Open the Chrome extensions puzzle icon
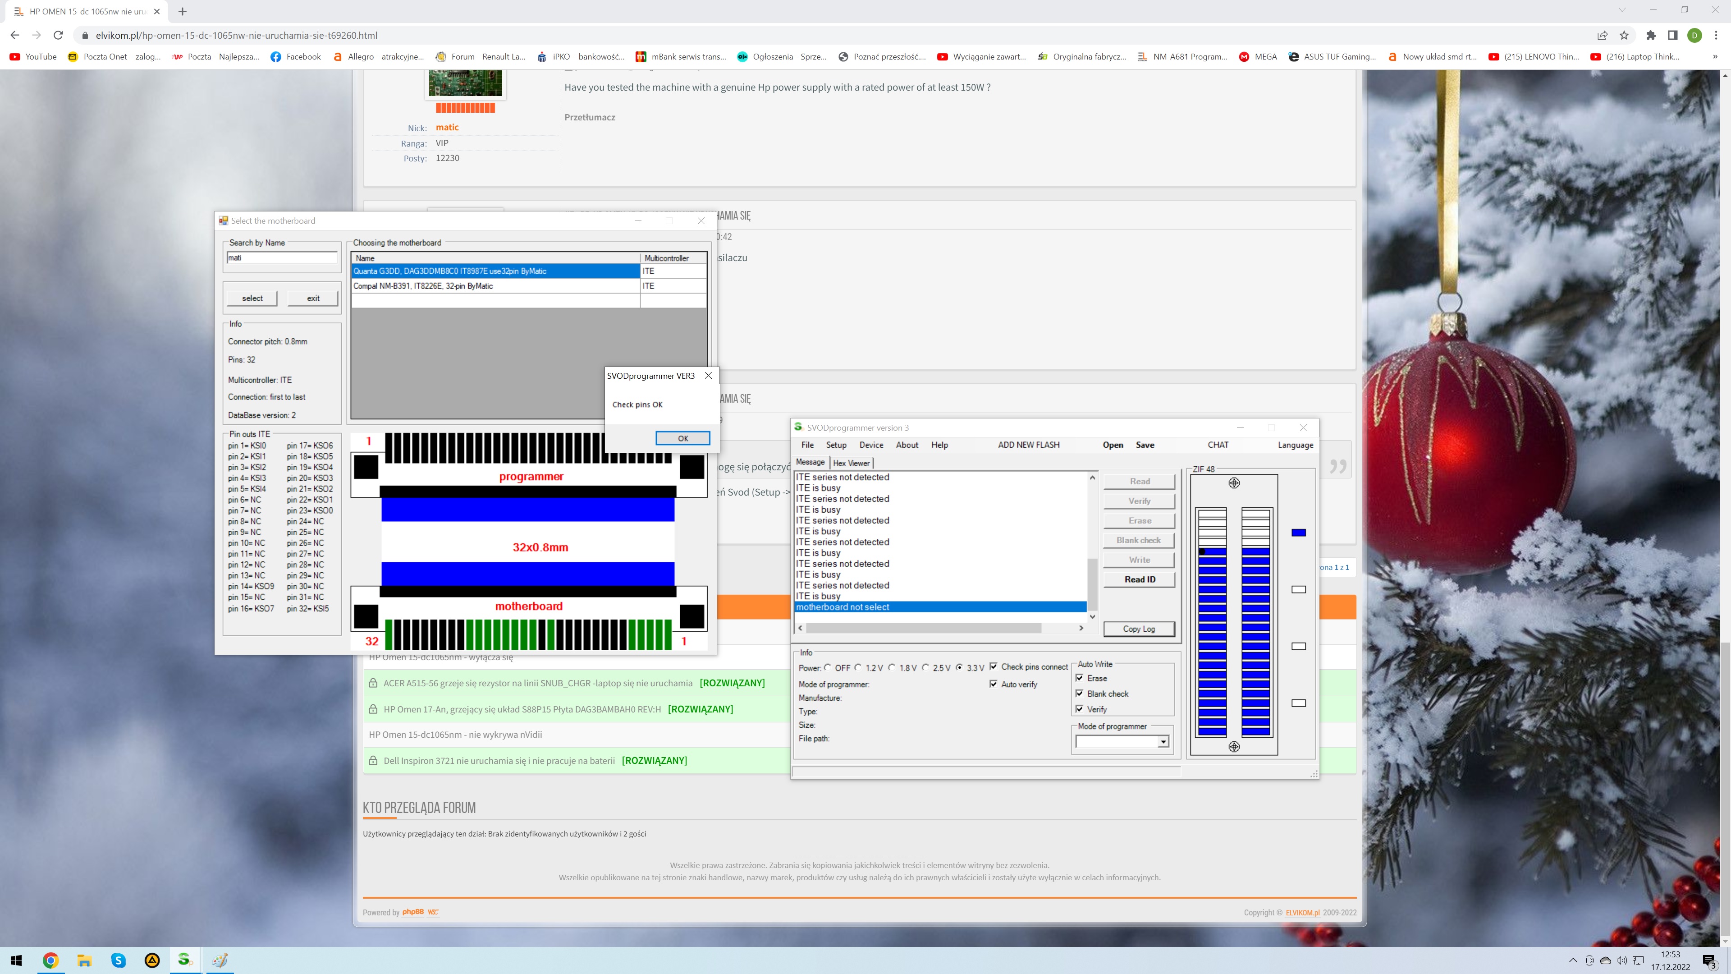 pos(1651,35)
